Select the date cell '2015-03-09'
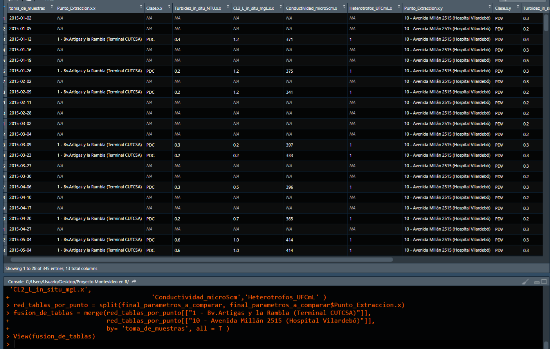This screenshot has height=349, width=550. [x=20, y=145]
